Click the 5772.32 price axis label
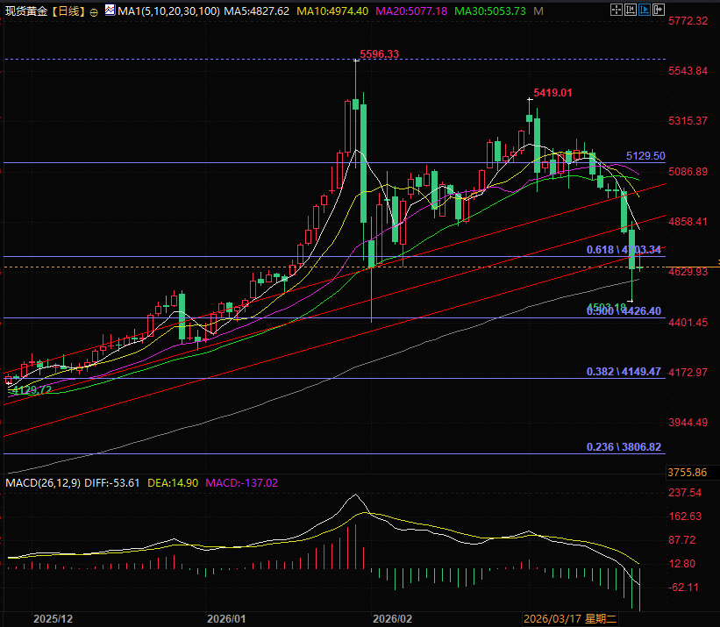This screenshot has height=627, width=720. pos(688,21)
